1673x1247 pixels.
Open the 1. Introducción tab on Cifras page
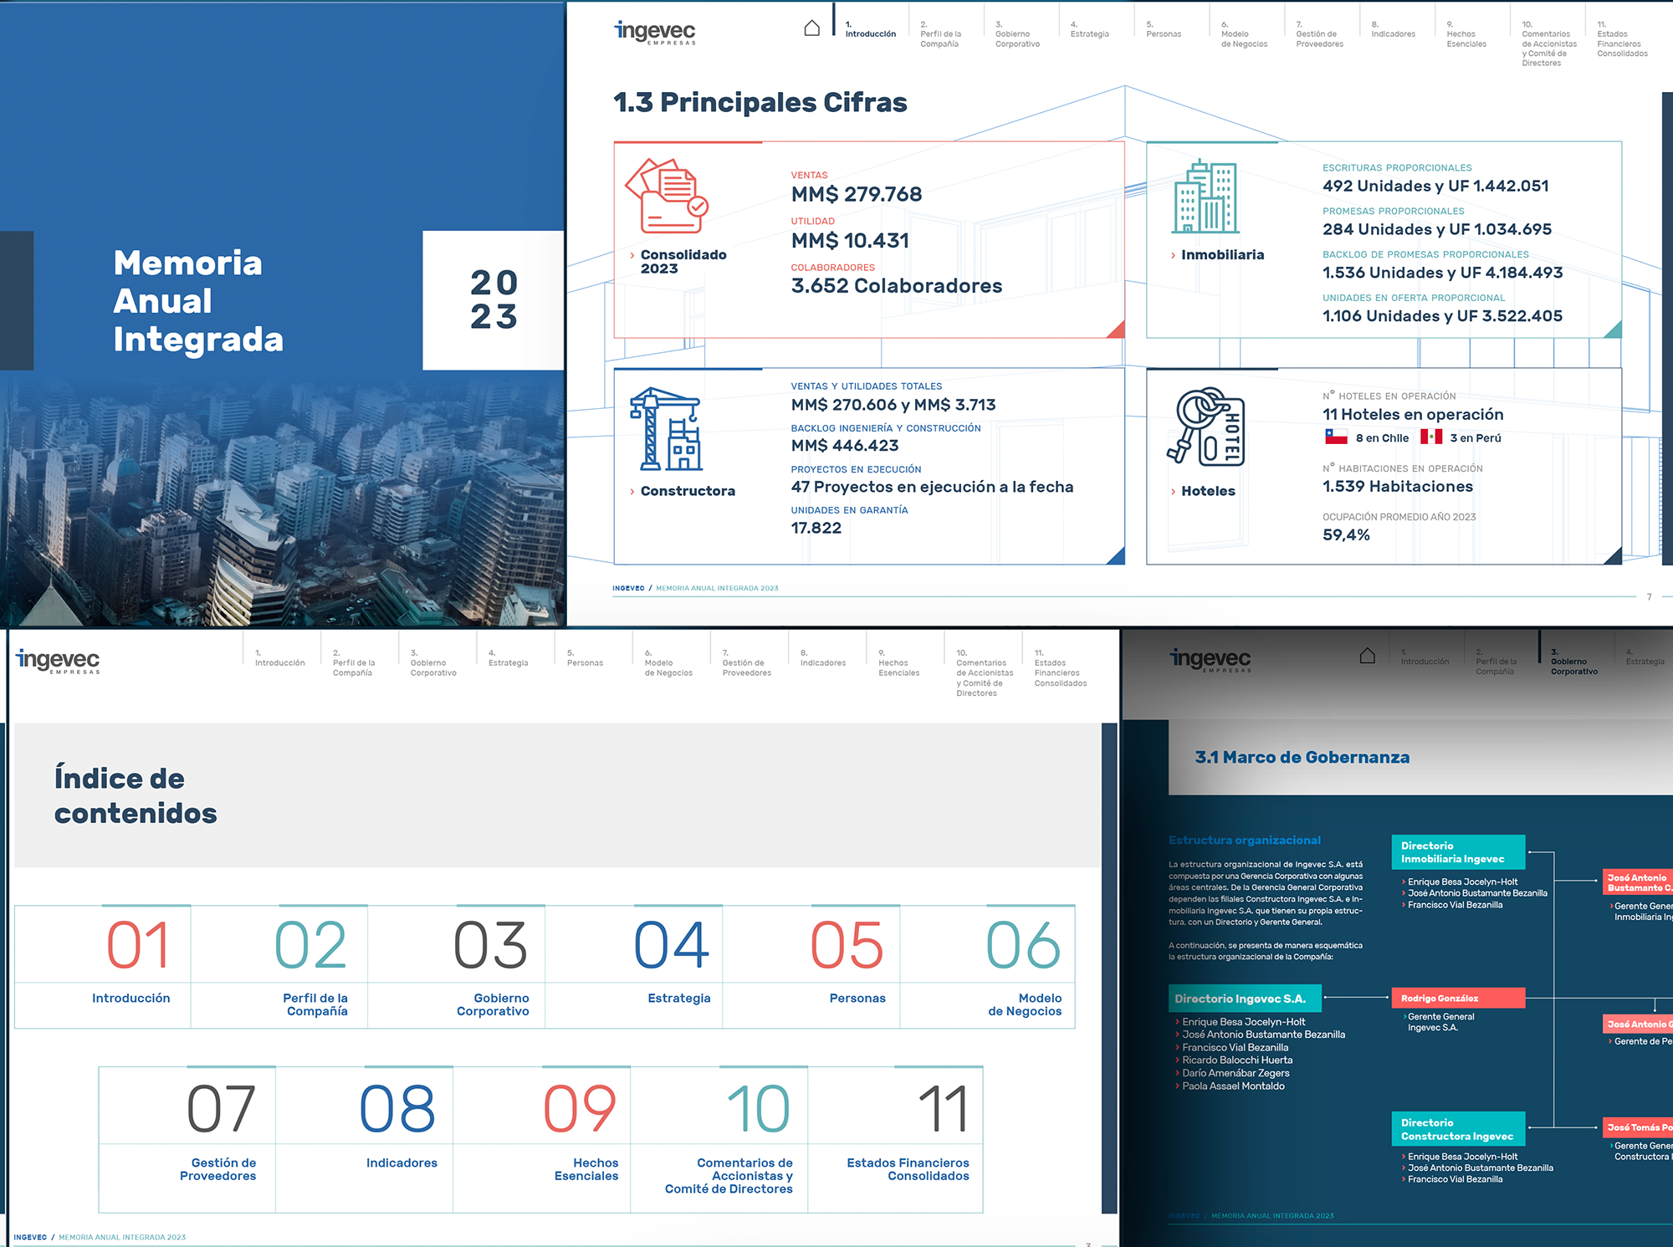[870, 29]
